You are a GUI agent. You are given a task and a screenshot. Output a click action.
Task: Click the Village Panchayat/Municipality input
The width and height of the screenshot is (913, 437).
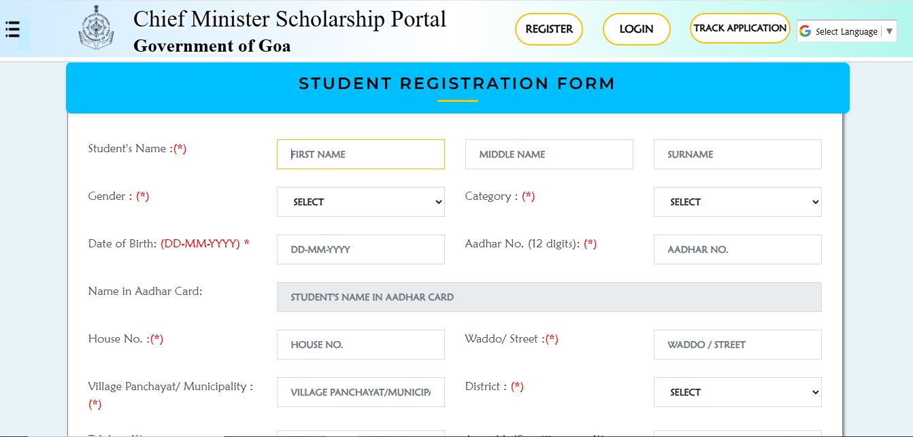pos(361,392)
